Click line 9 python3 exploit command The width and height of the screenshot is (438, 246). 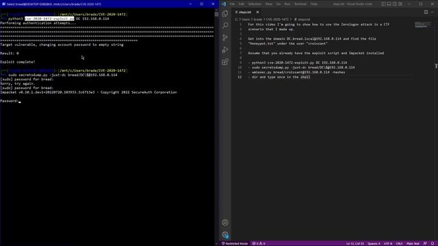coord(299,62)
